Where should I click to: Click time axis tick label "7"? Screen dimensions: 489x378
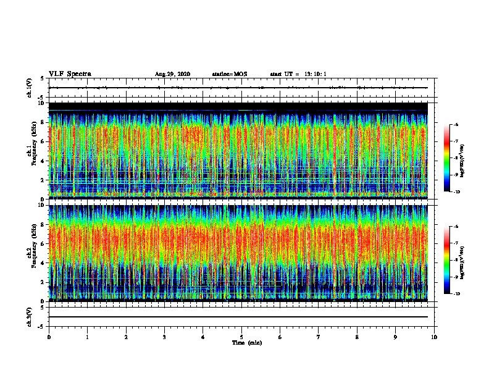point(319,337)
